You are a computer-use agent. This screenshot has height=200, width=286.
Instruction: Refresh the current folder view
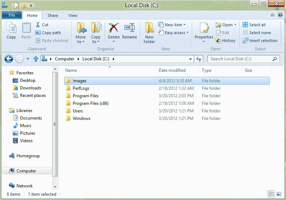tap(199, 59)
